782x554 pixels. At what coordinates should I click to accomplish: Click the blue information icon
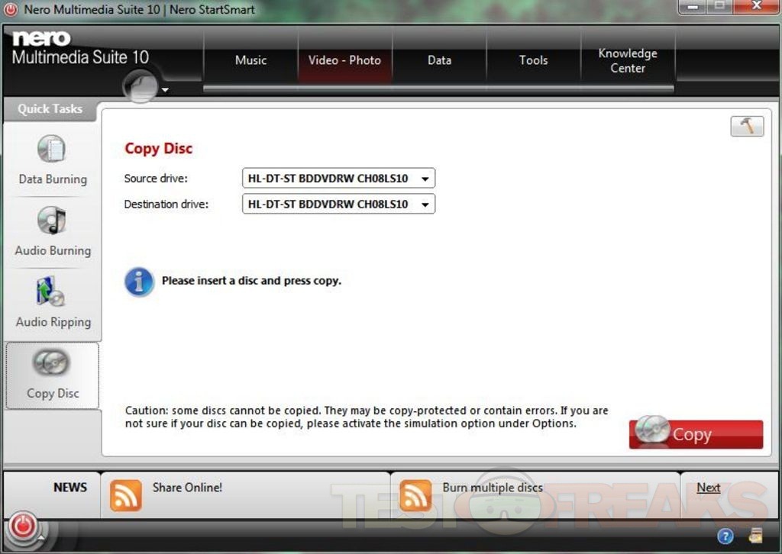tap(139, 282)
